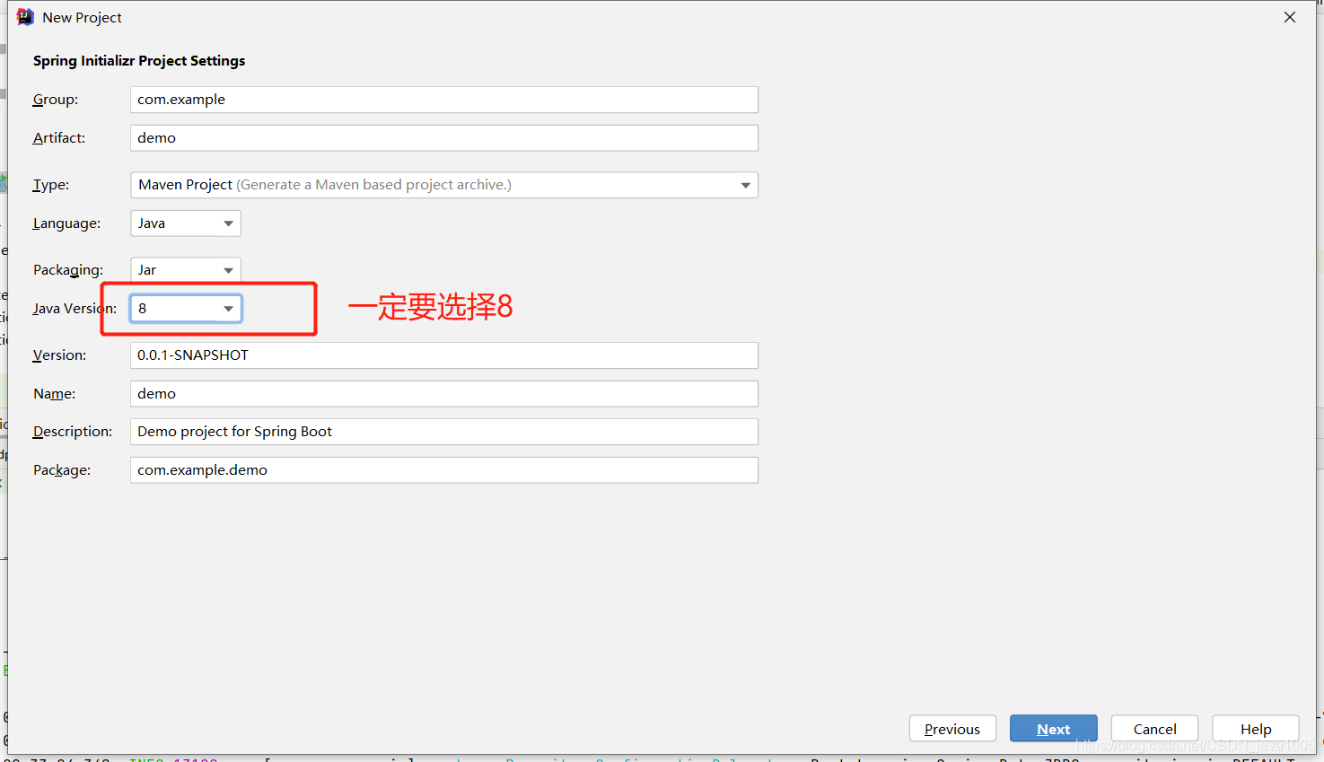This screenshot has height=762, width=1324.
Task: Go back with the Previous button
Action: pyautogui.click(x=952, y=729)
